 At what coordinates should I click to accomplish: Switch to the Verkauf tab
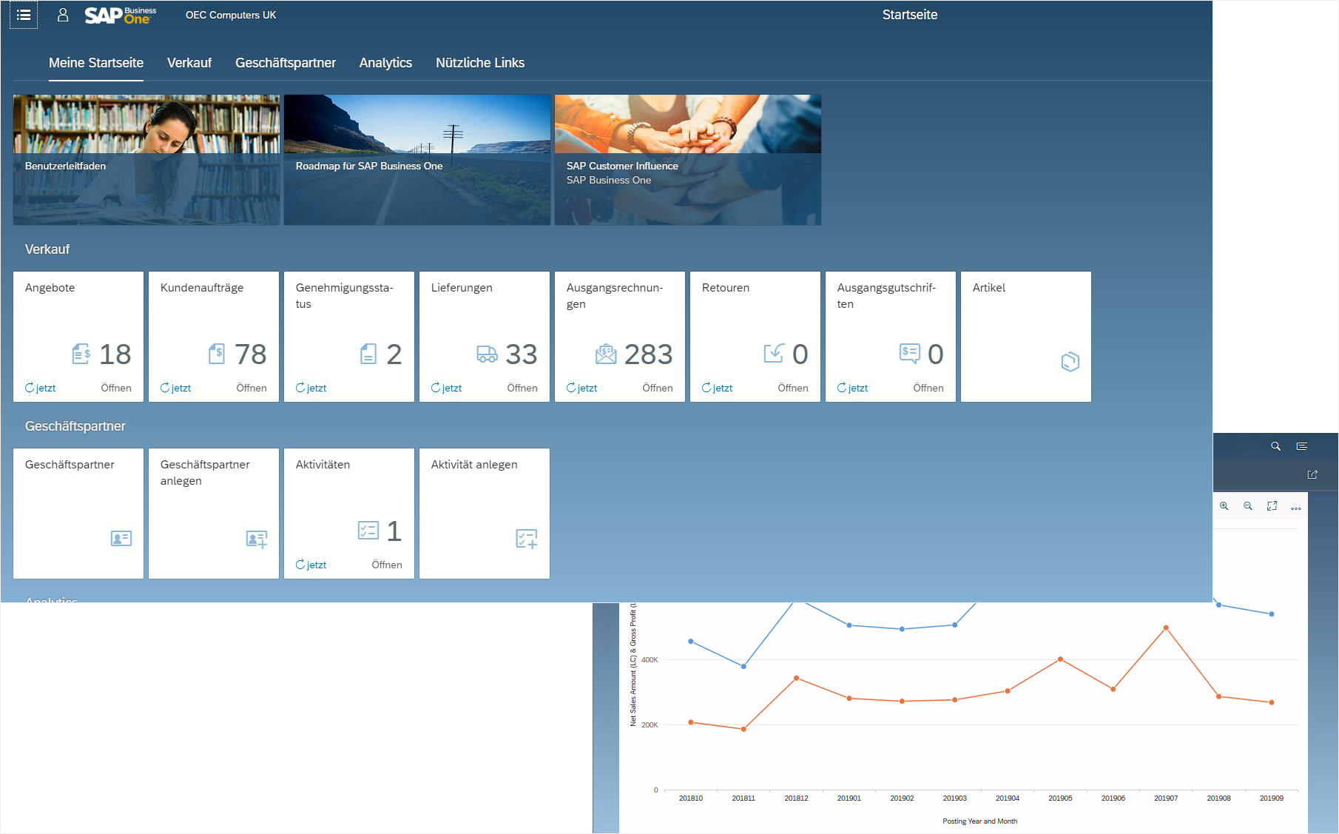[189, 63]
